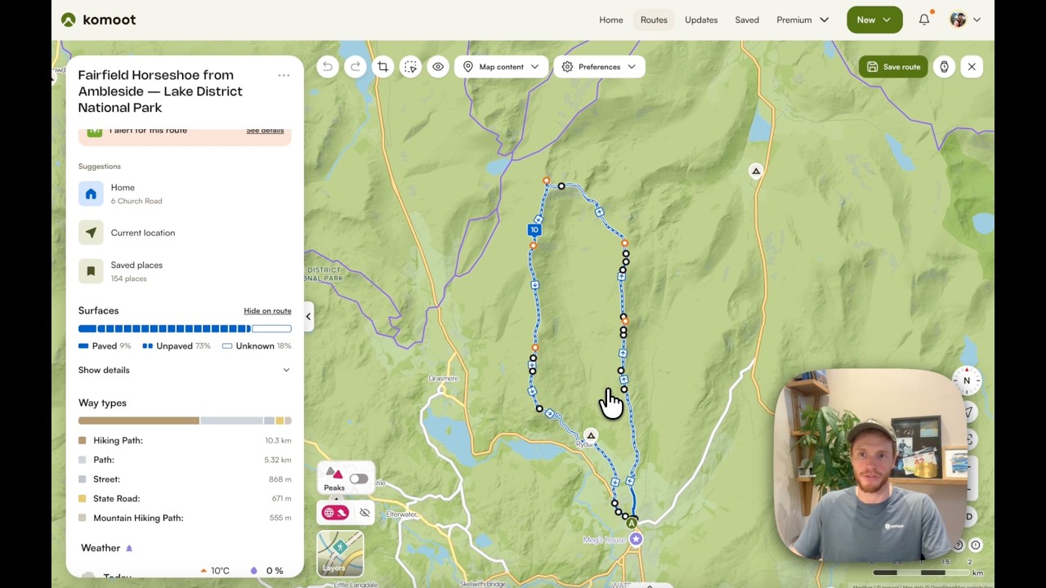Collapse the left sidebar panel
The width and height of the screenshot is (1046, 588).
point(308,317)
